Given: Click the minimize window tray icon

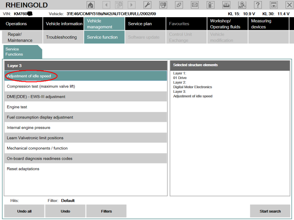Looking at the screenshot, I should tap(274, 5).
